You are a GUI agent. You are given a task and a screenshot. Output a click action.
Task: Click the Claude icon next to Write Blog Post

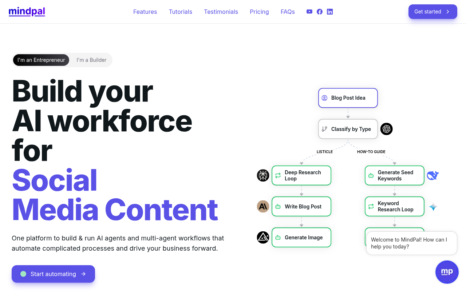click(263, 206)
